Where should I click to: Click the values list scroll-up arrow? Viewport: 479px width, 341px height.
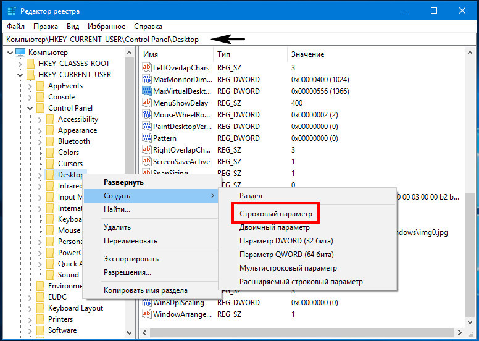[470, 53]
